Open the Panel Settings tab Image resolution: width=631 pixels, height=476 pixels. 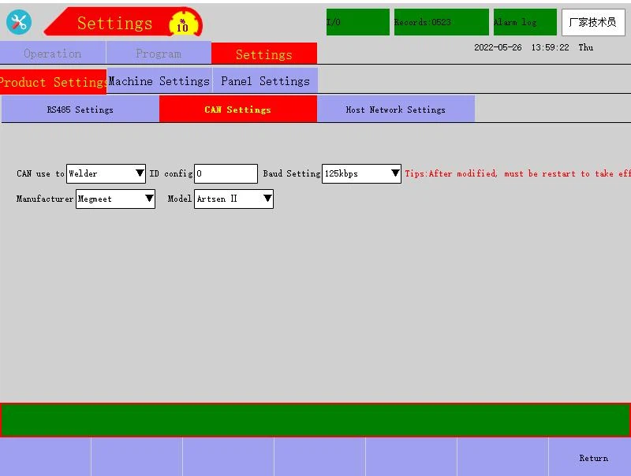[265, 81]
